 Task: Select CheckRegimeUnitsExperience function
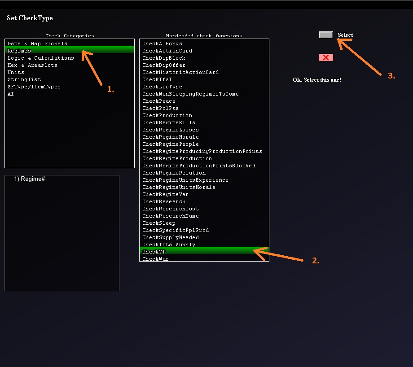click(x=204, y=180)
